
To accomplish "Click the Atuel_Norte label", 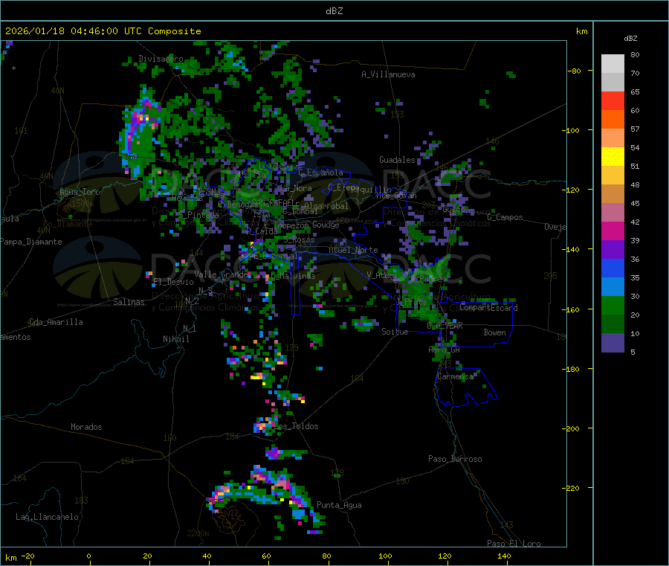I will tap(353, 250).
